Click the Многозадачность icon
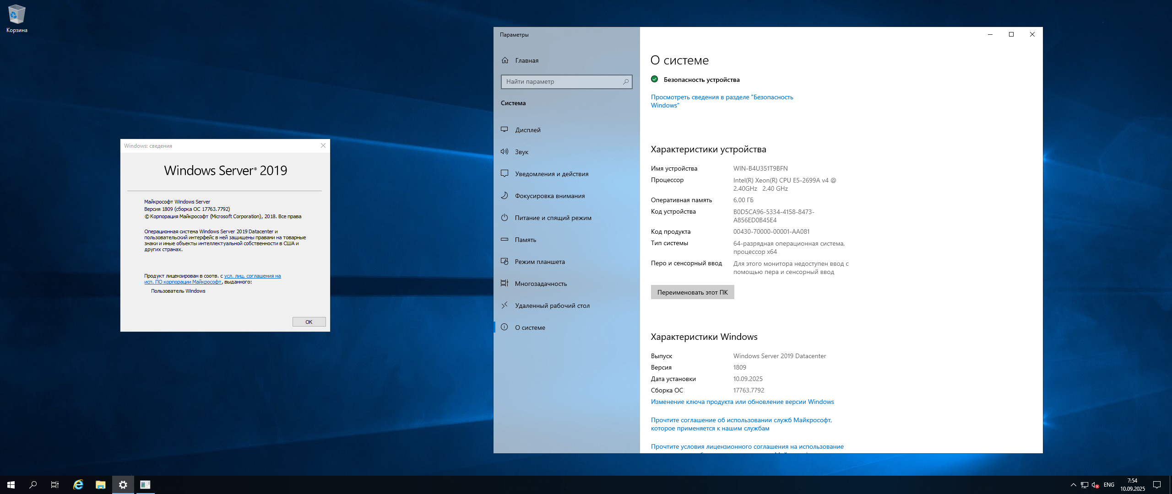The width and height of the screenshot is (1172, 494). [505, 284]
